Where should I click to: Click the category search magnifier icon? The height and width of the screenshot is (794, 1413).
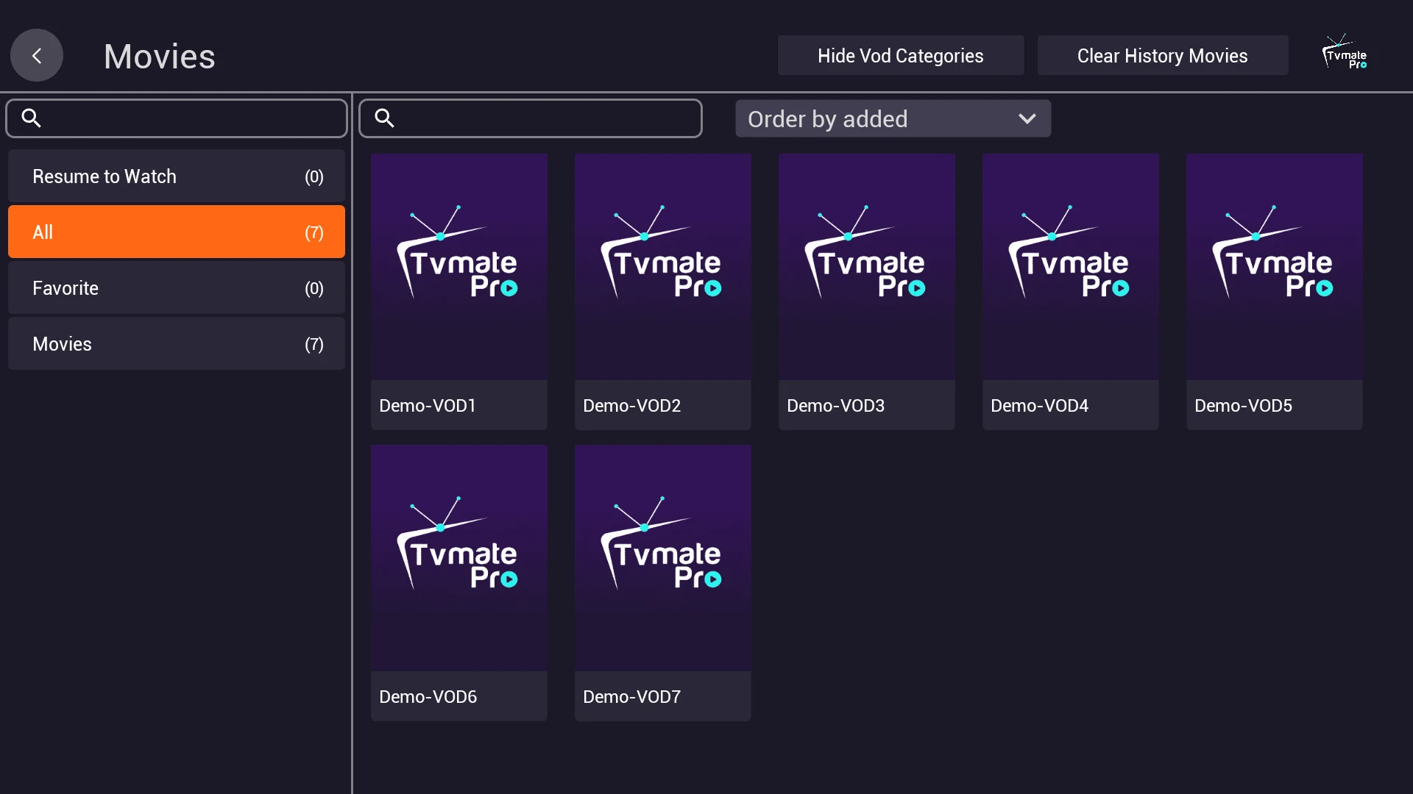[x=31, y=118]
